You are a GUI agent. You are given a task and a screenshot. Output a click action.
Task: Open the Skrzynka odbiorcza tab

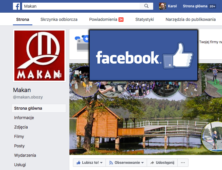click(x=59, y=19)
